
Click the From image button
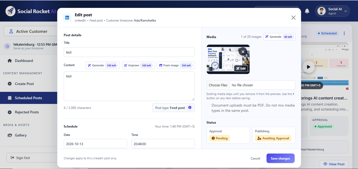pos(176,65)
